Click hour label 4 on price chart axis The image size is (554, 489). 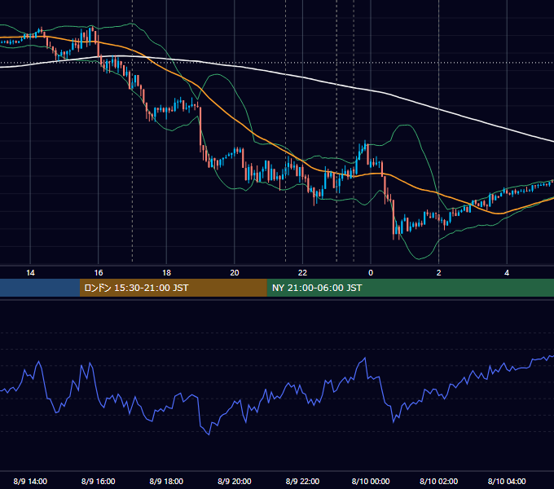tap(507, 273)
